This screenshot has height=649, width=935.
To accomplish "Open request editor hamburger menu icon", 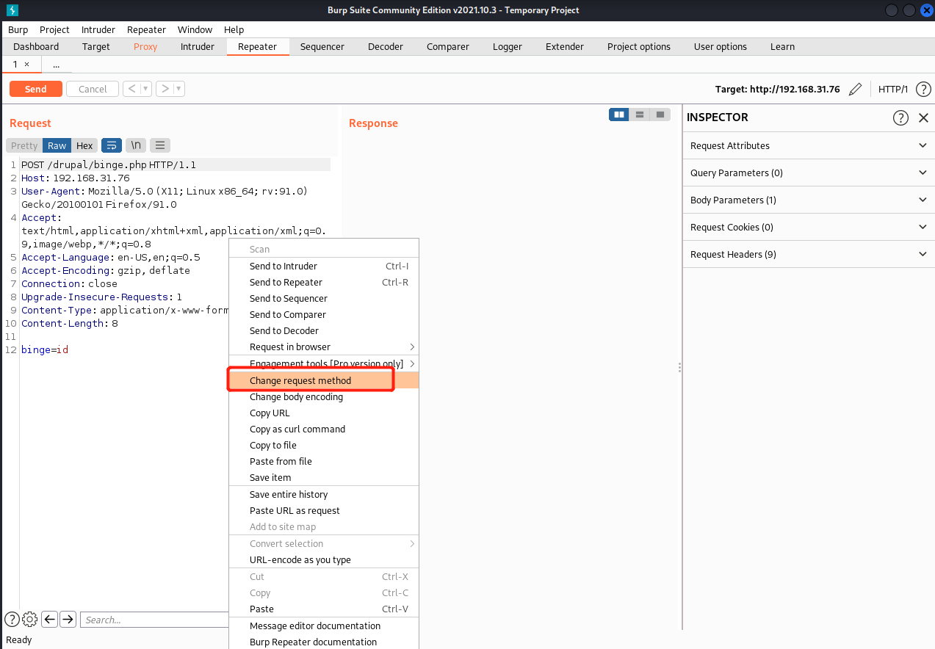I will [x=160, y=145].
